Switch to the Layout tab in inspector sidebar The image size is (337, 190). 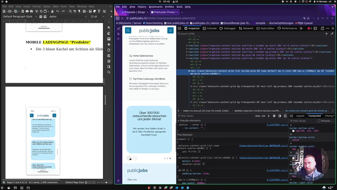pyautogui.click(x=300, y=116)
